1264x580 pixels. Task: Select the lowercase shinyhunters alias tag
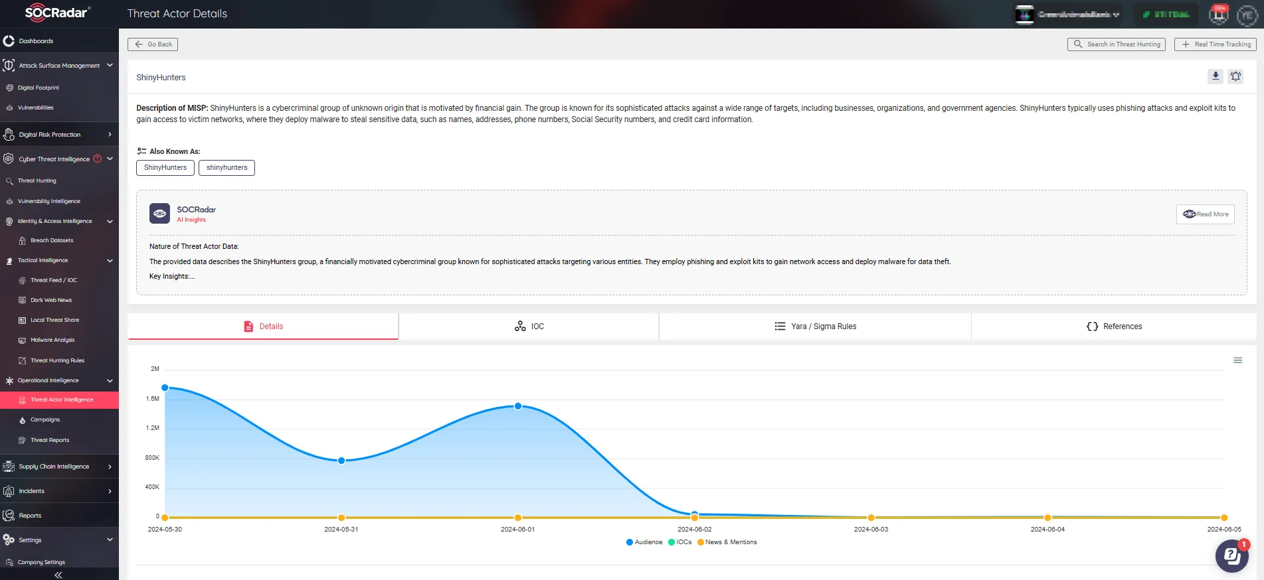[x=226, y=168]
